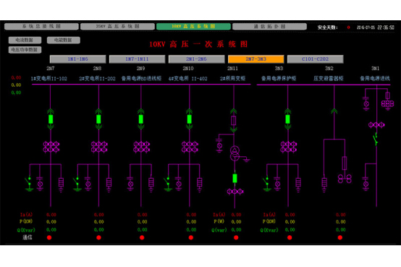Select the hollow breaker symbol on 2N11
The image size is (401, 267).
pos(234,120)
